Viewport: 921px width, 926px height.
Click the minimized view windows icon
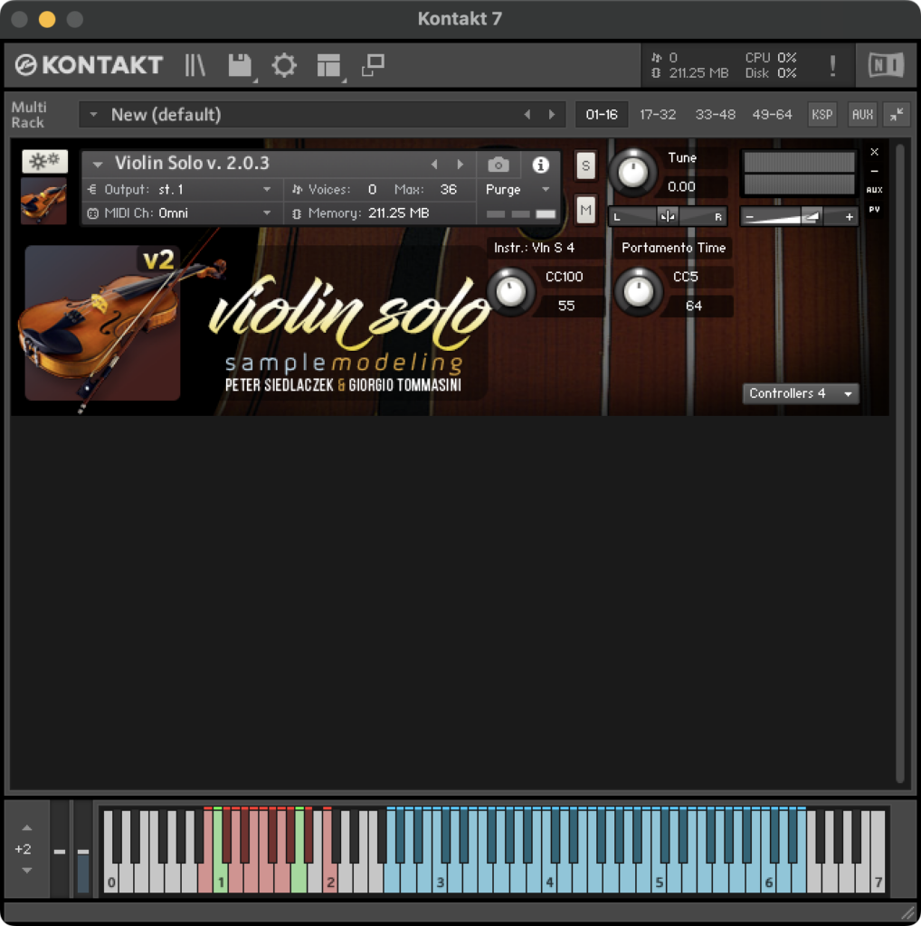pyautogui.click(x=374, y=65)
